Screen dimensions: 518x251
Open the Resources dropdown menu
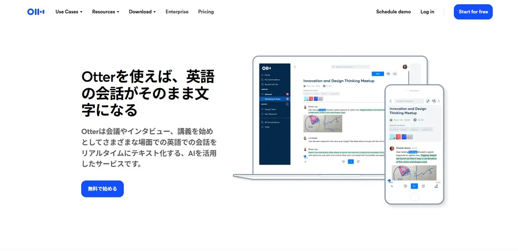106,12
